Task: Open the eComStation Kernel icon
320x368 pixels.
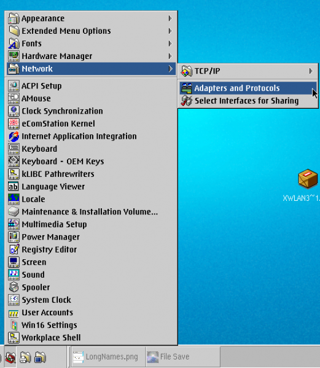Action: click(x=14, y=123)
